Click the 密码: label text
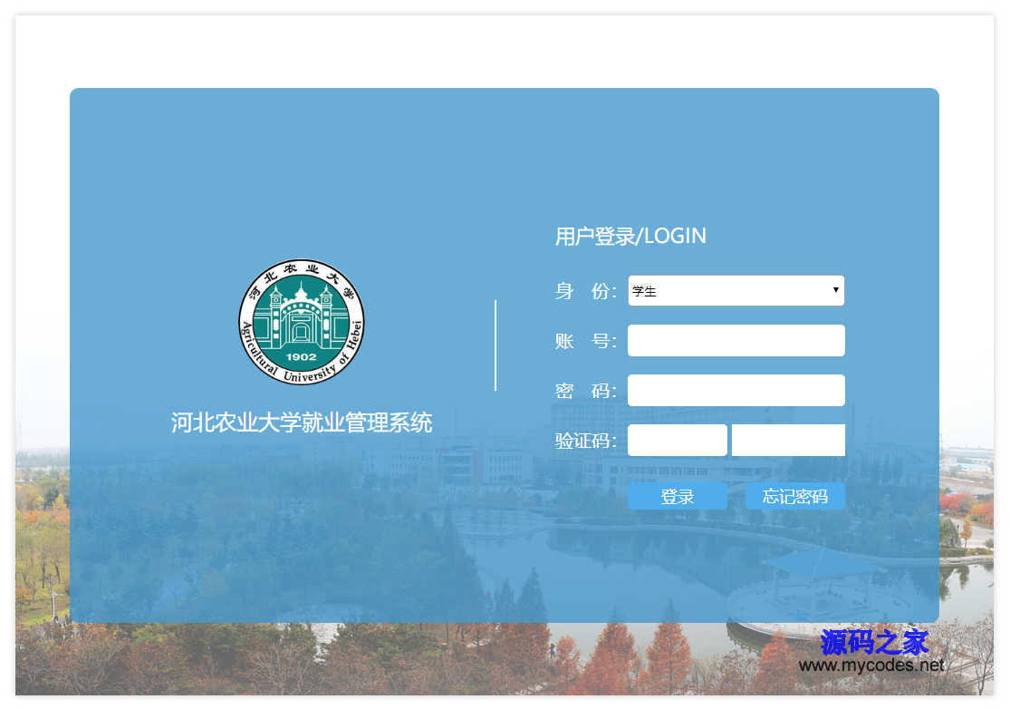The width and height of the screenshot is (1010, 709). 585,391
